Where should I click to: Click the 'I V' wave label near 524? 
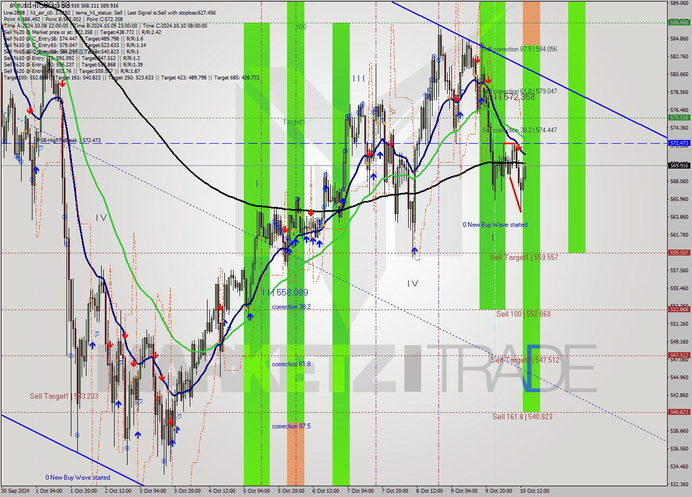[412, 283]
